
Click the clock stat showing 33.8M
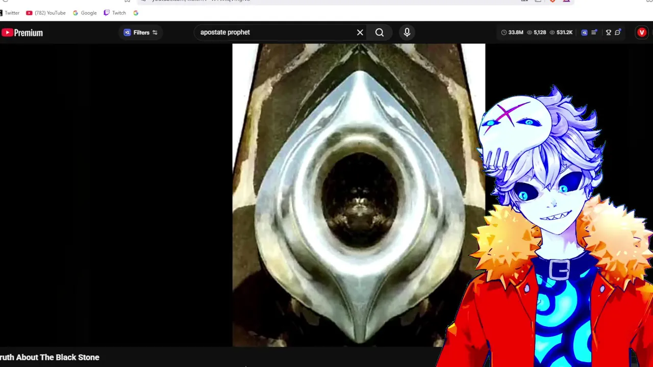512,32
